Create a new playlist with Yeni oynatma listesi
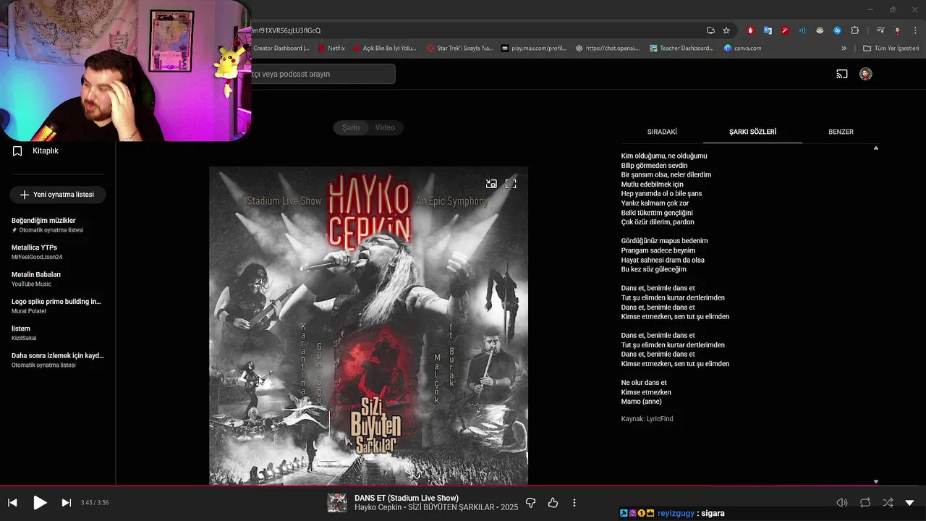The height and width of the screenshot is (521, 926). point(58,195)
